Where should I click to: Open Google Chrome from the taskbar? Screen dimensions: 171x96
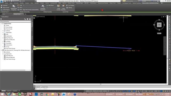click(47, 94)
